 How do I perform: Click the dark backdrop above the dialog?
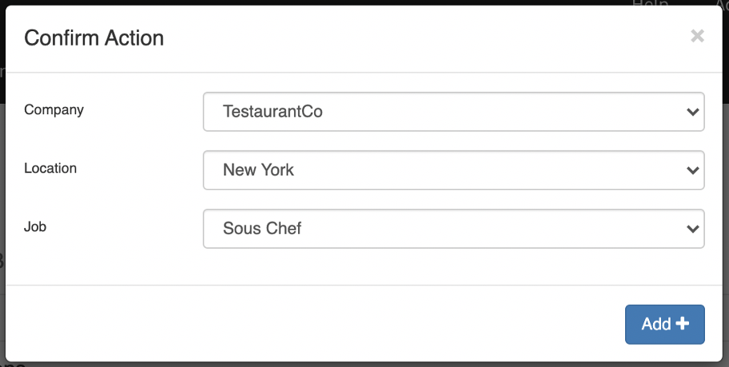[x=320, y=3]
